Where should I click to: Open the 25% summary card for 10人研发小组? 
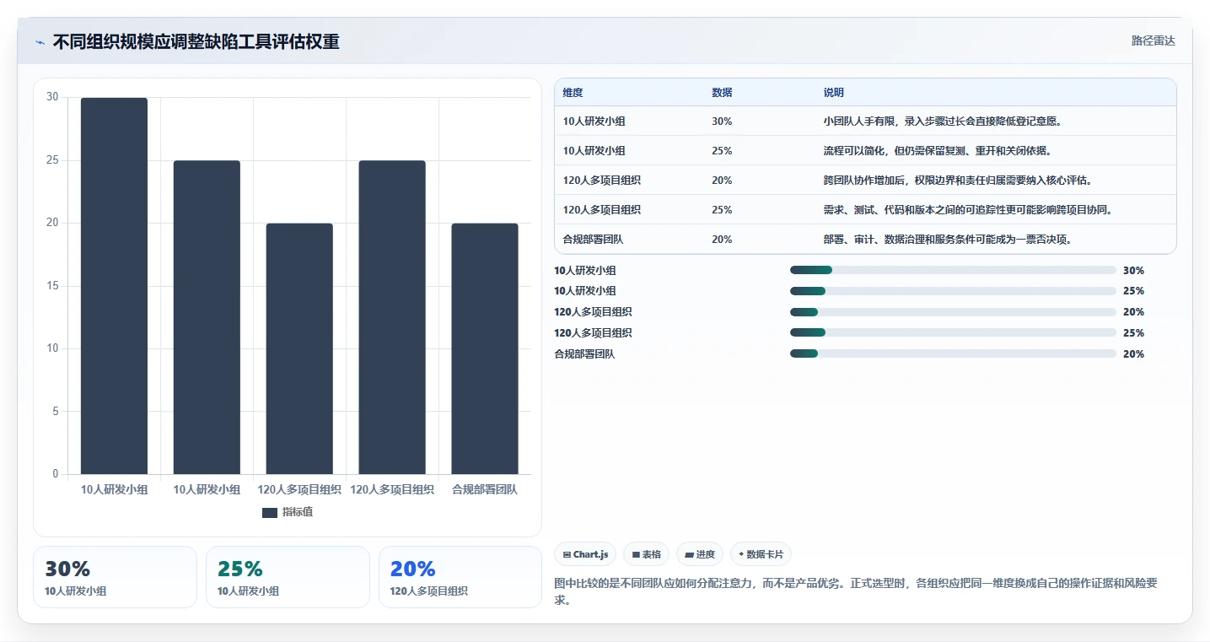[x=288, y=577]
